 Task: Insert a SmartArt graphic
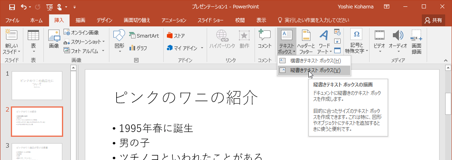pos(144,36)
